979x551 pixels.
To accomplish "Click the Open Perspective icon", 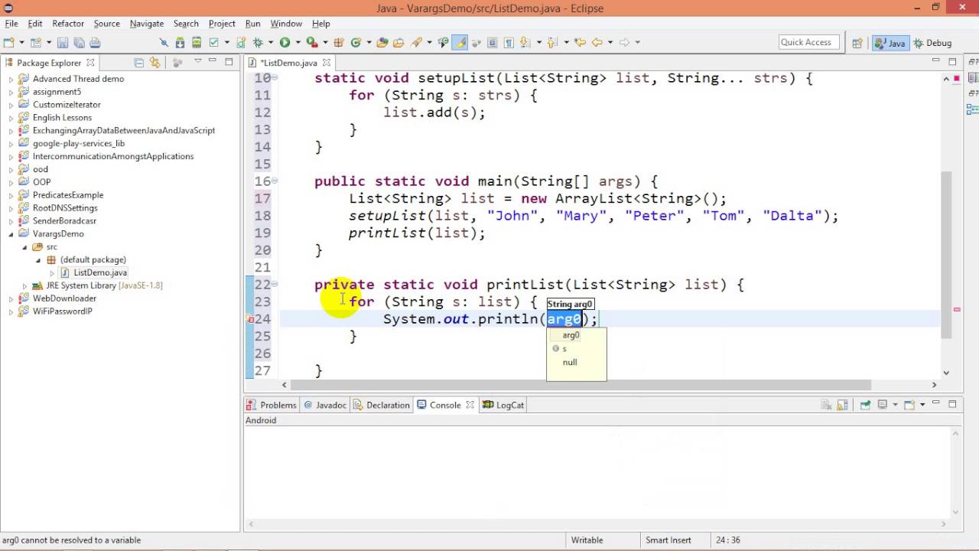I will click(x=857, y=43).
